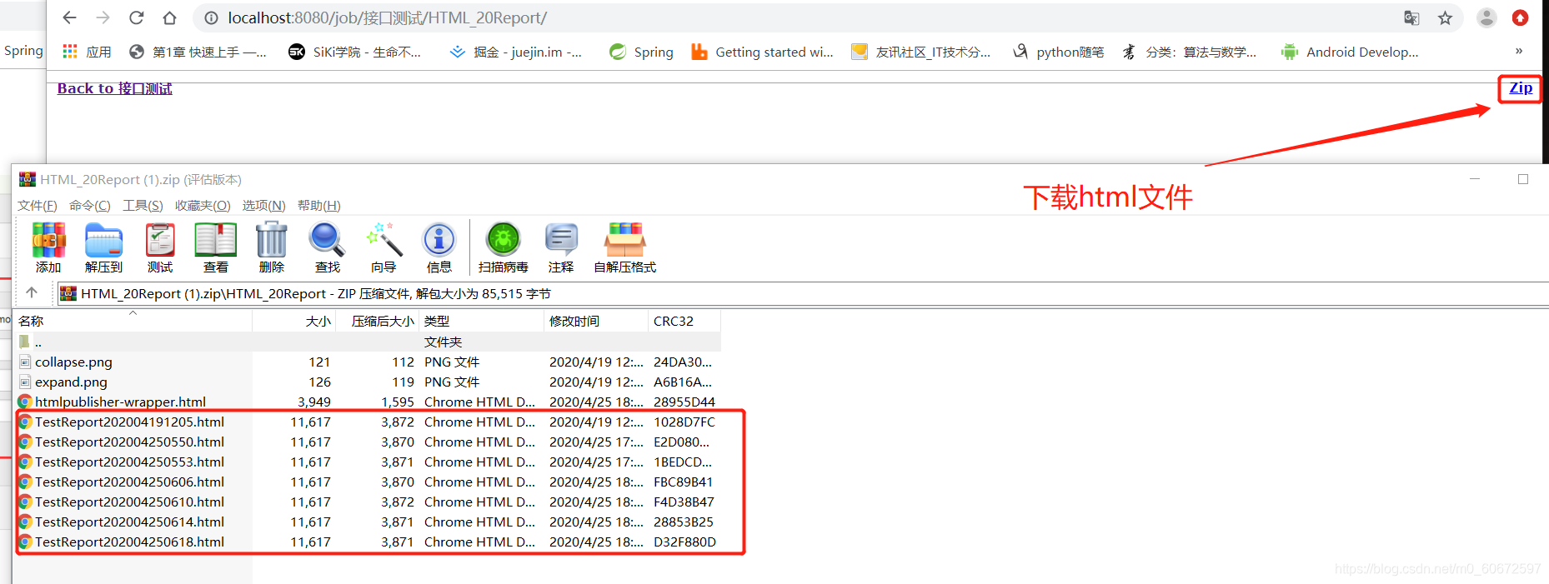Viewport: 1549px width, 584px height.
Task: Sort by the 修改时间 column header
Action: point(596,321)
